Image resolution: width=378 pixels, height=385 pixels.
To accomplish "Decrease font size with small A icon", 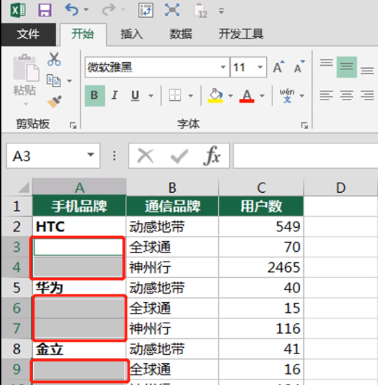I will pyautogui.click(x=299, y=67).
